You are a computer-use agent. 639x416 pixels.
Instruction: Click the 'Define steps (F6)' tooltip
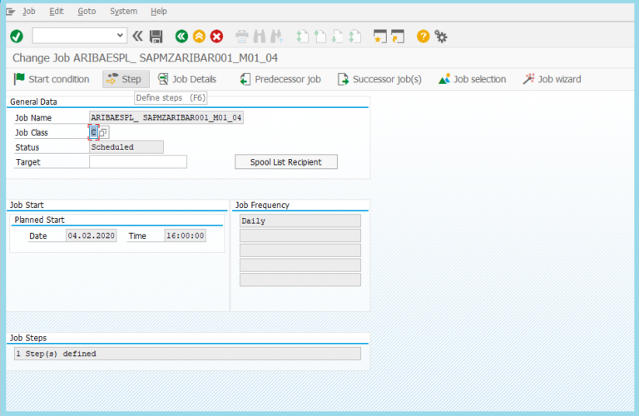(x=171, y=98)
